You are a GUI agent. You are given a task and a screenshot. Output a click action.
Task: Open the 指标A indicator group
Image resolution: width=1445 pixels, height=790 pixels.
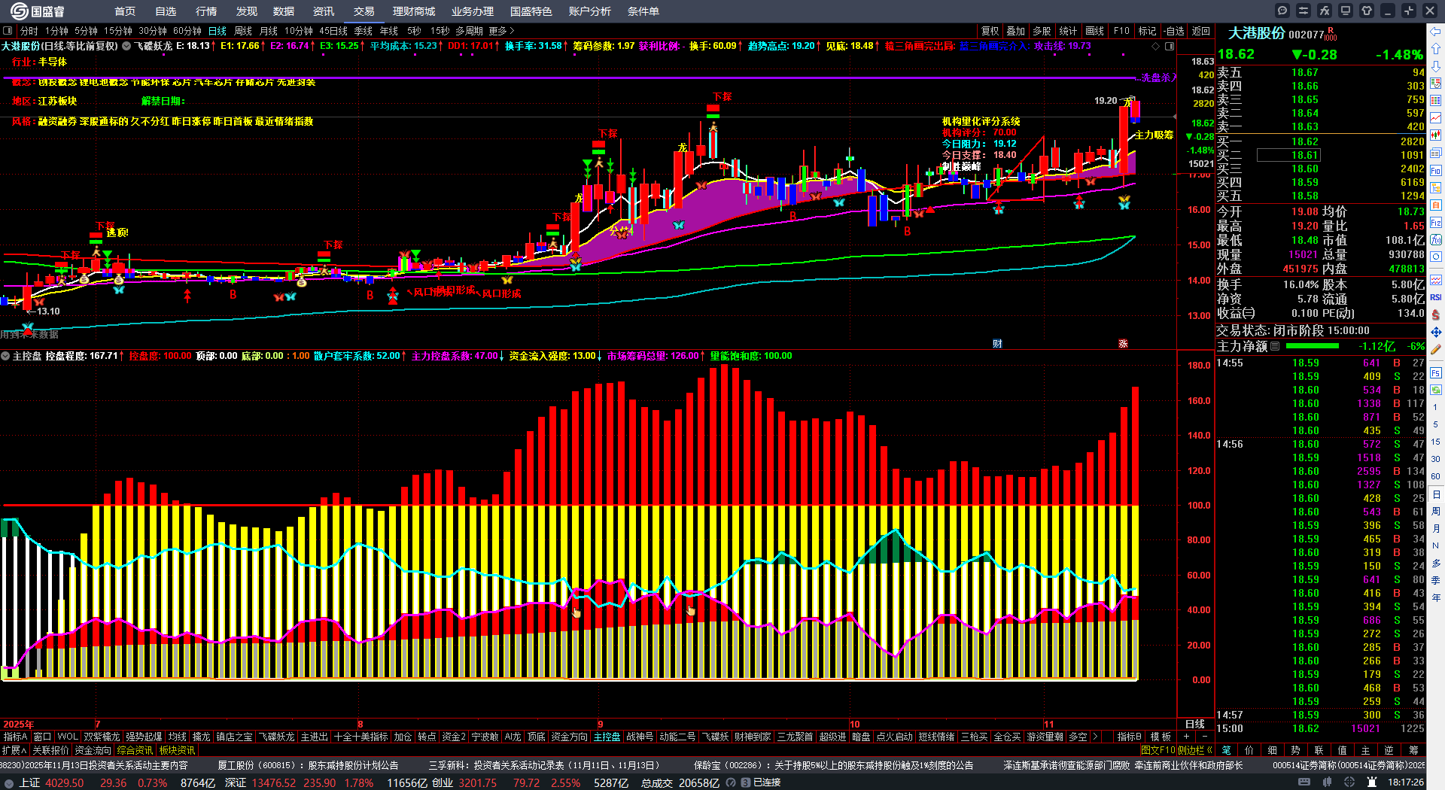(x=15, y=737)
